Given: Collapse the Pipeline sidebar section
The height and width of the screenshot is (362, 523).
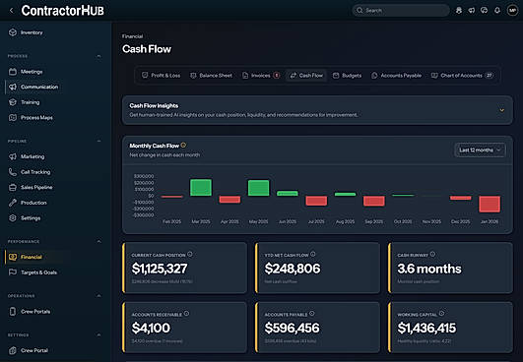Looking at the screenshot, I should pyautogui.click(x=98, y=141).
